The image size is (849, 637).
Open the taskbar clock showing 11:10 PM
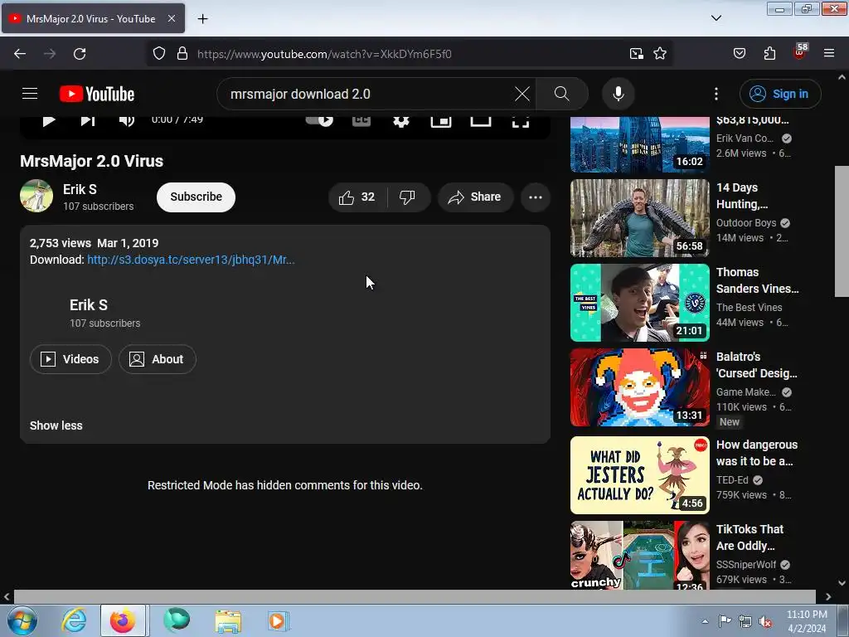coord(807,621)
